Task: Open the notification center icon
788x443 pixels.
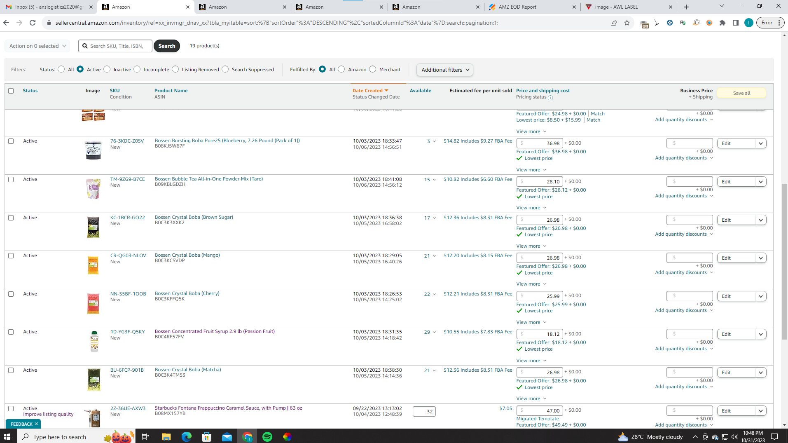Action: pyautogui.click(x=774, y=437)
